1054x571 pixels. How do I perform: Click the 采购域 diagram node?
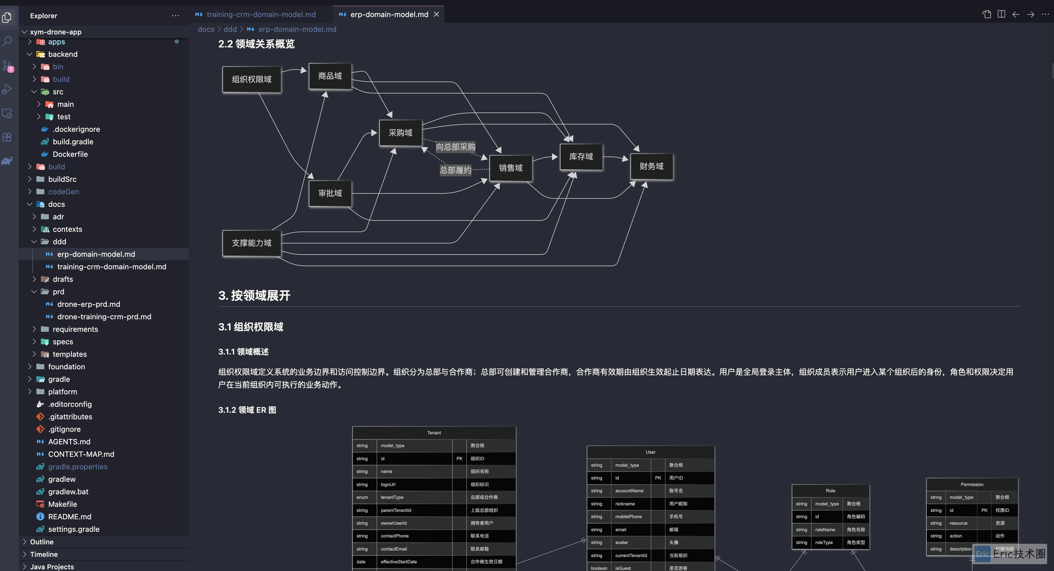click(401, 133)
